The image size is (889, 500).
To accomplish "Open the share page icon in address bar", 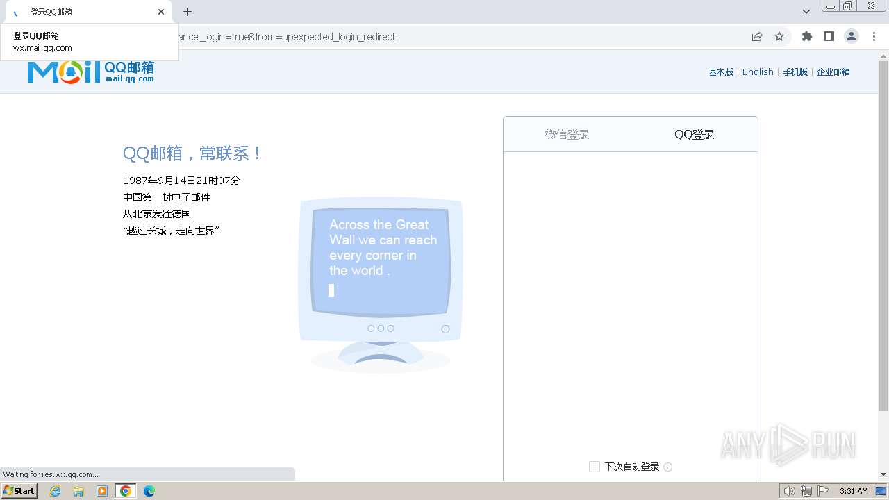I will tap(757, 37).
